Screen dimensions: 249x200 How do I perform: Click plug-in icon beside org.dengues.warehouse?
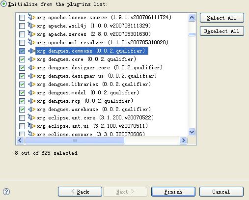[31, 109]
